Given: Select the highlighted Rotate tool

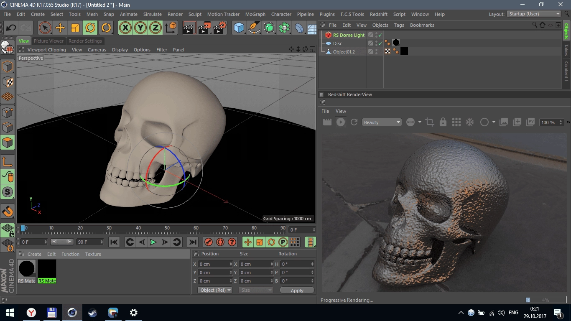Looking at the screenshot, I should (90, 28).
